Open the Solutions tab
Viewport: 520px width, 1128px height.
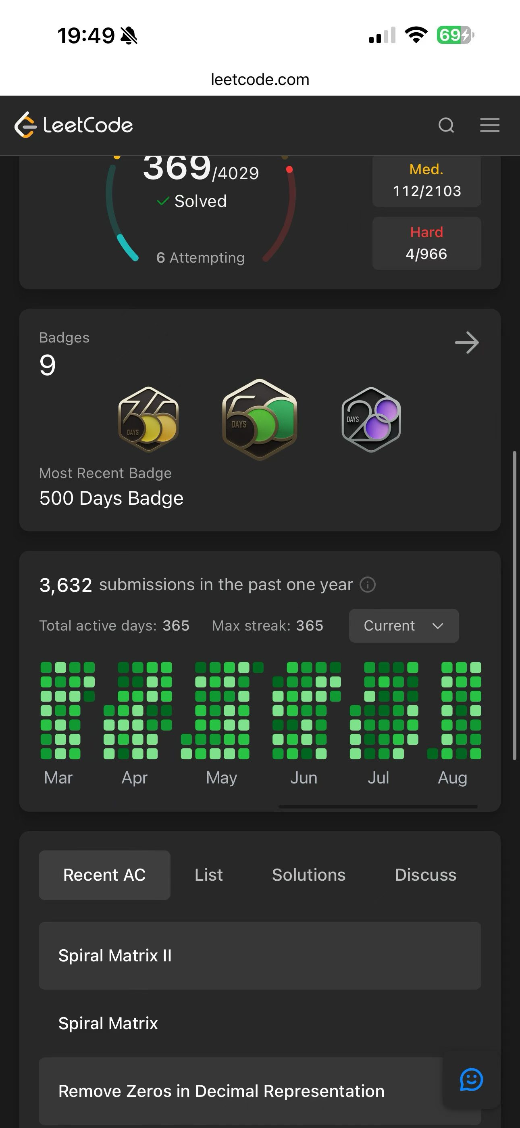click(309, 875)
